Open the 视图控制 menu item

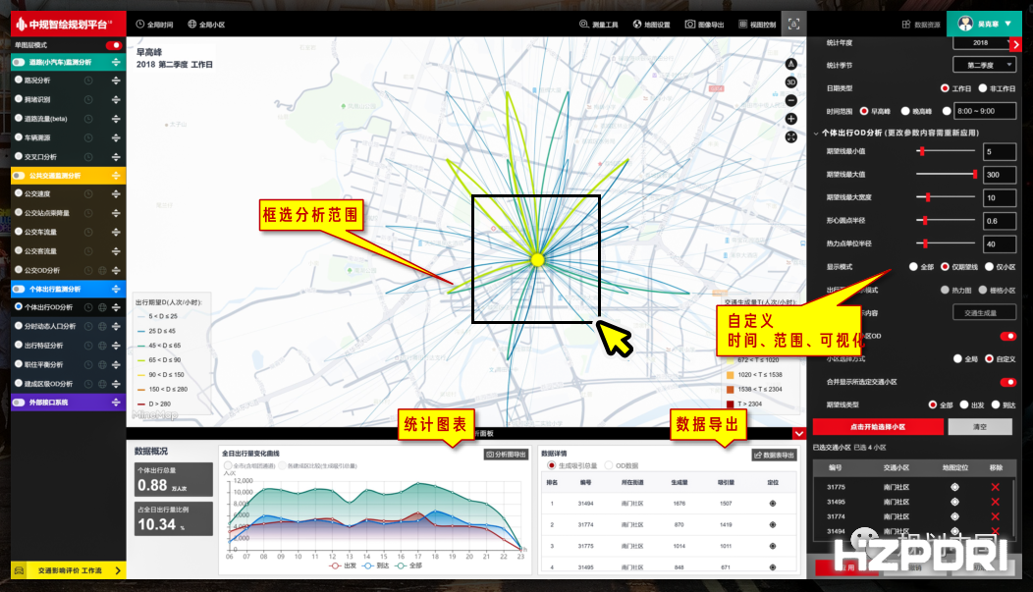pyautogui.click(x=756, y=24)
